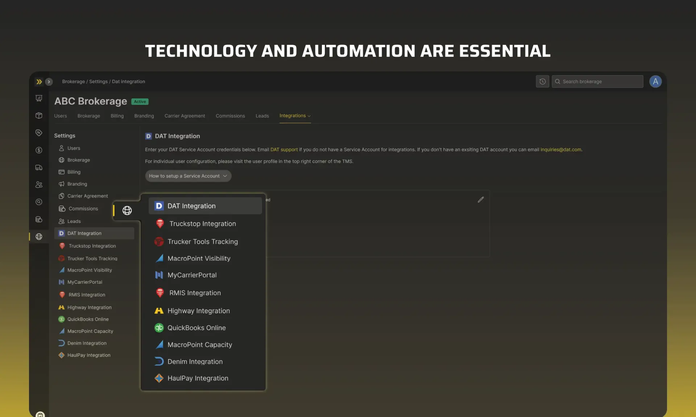Open the package box icon in left rail
Screen dimensions: 696x417
(x=39, y=115)
